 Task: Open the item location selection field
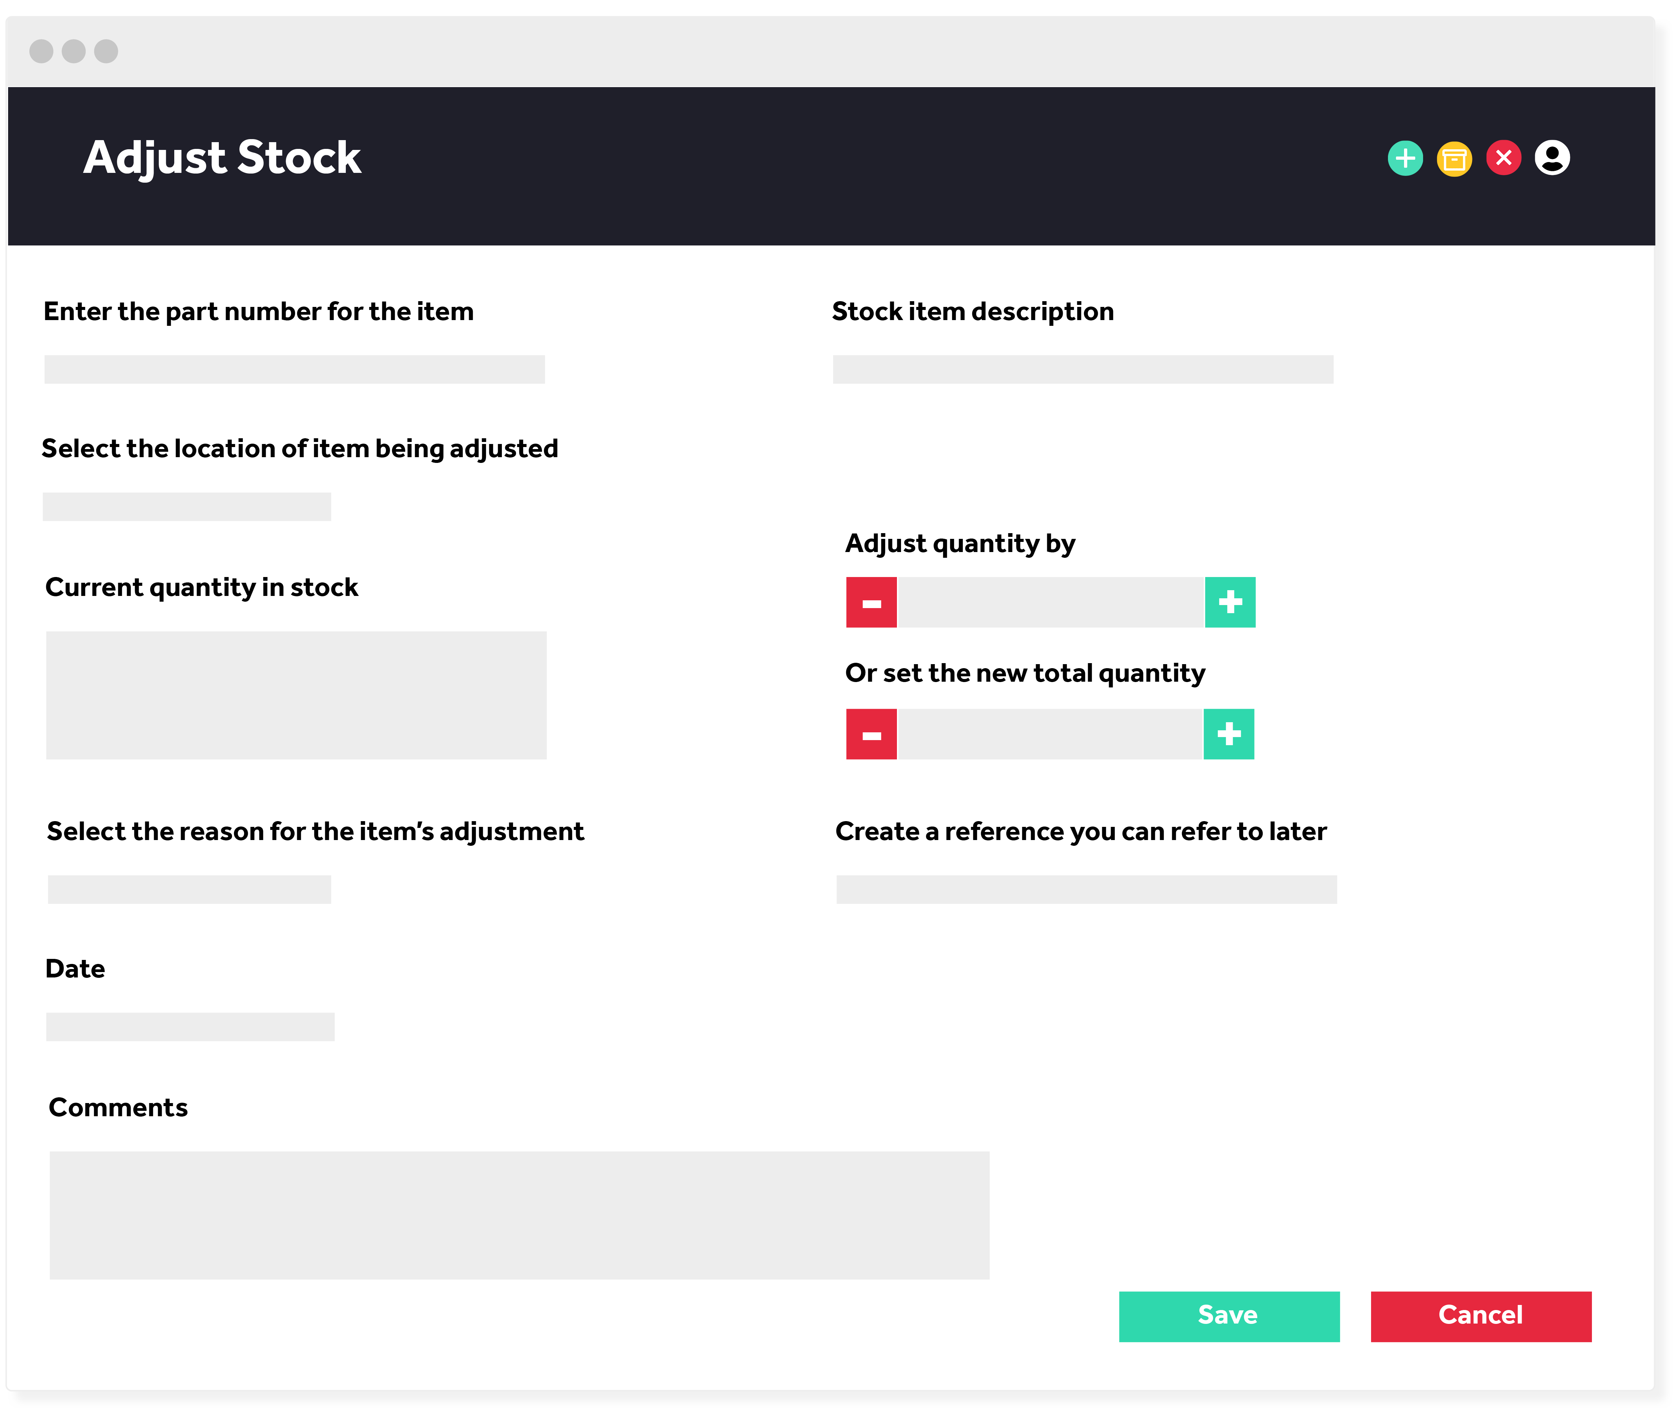click(186, 507)
